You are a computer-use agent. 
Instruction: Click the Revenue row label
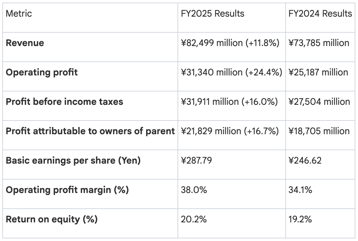point(25,43)
